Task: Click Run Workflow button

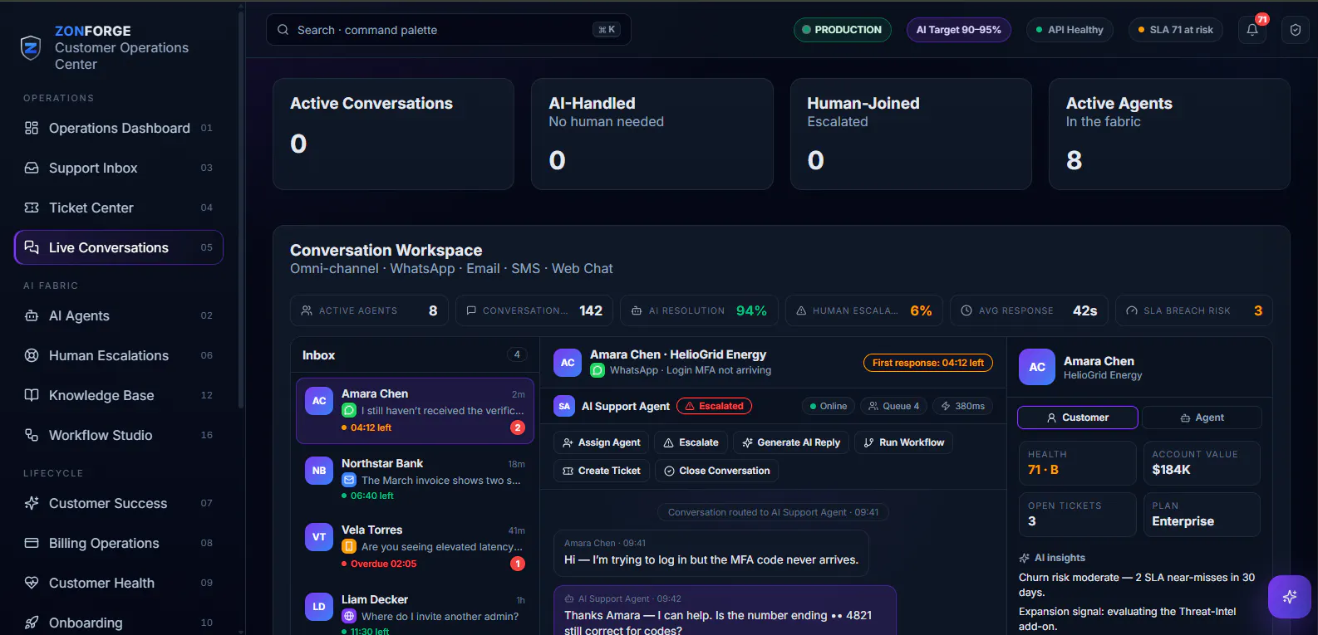Action: 903,442
